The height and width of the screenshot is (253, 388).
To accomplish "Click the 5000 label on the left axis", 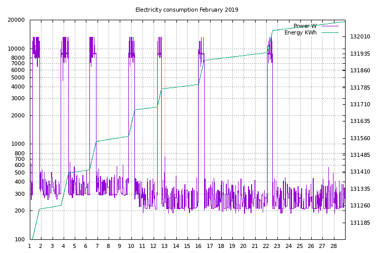I will click(18, 77).
